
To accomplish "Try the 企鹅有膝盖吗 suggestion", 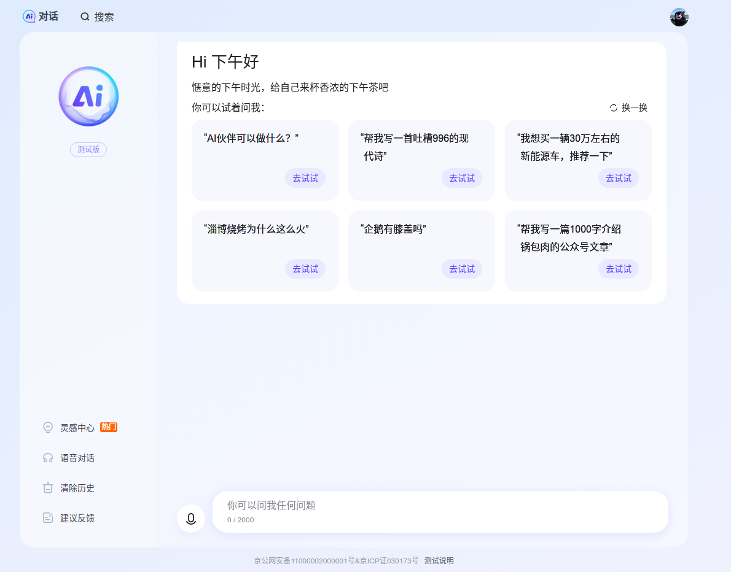I will click(462, 269).
